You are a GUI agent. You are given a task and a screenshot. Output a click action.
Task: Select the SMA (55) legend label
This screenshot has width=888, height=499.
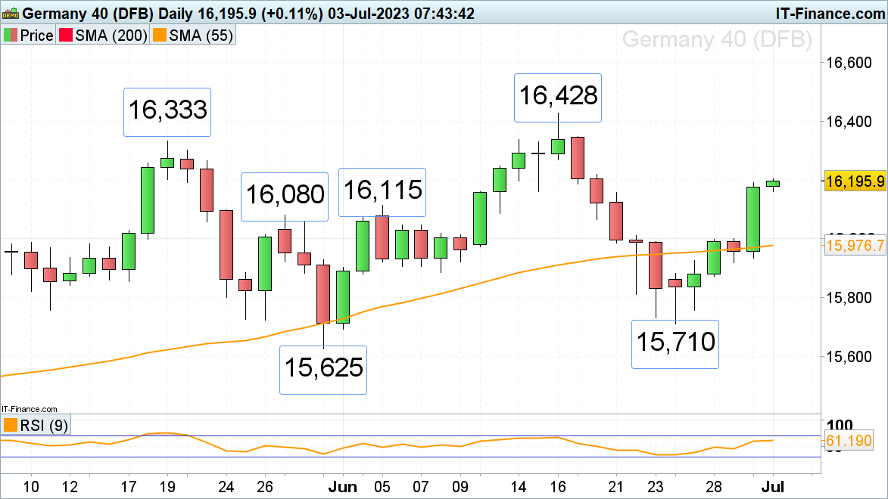201,35
